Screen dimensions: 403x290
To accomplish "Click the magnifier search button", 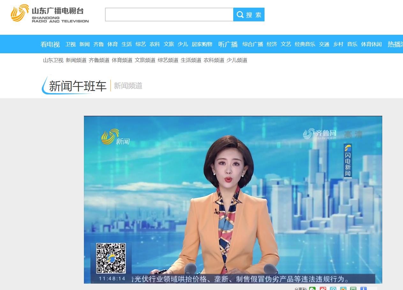I will pyautogui.click(x=249, y=15).
